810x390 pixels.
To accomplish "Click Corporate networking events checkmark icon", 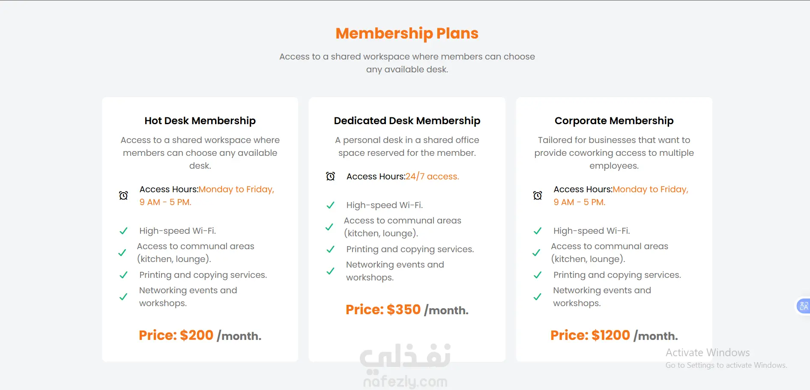I will click(x=537, y=297).
